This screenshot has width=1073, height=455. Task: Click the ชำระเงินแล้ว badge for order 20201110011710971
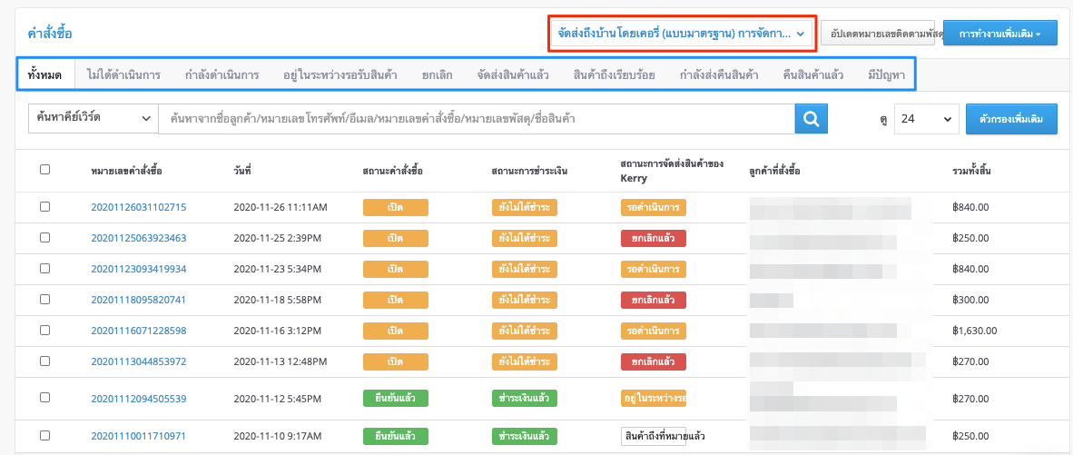click(524, 436)
